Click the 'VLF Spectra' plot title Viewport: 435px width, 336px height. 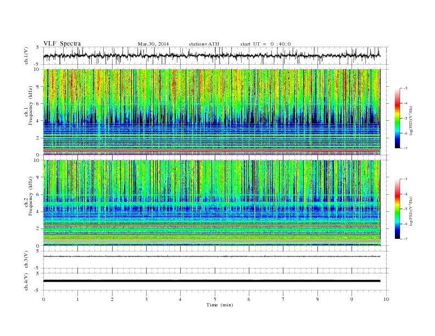point(62,43)
